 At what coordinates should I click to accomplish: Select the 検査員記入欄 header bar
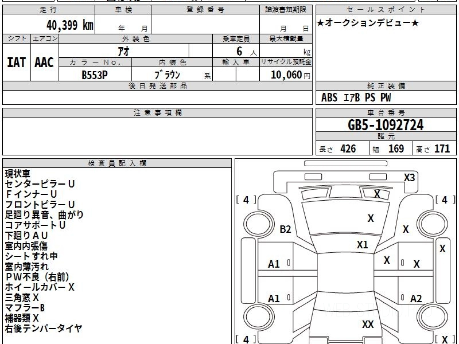coord(117,163)
